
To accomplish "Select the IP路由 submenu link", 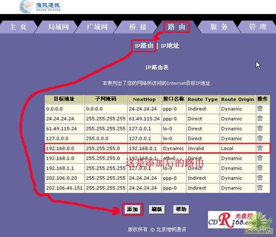I will click(144, 46).
